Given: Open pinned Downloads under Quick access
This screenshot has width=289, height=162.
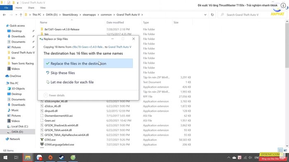Looking at the screenshot, I should click(x=18, y=36).
